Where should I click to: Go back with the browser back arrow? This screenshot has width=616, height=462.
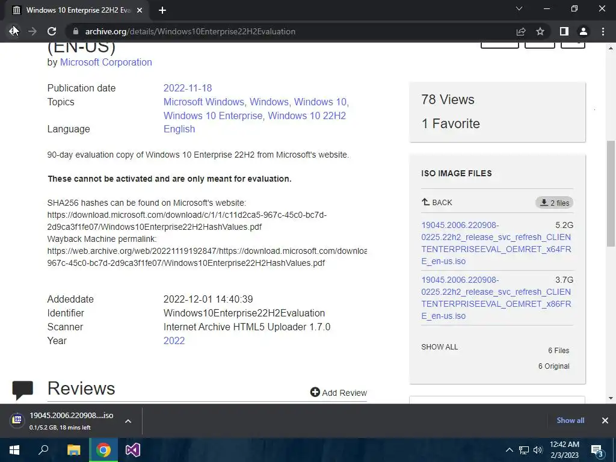(x=13, y=31)
